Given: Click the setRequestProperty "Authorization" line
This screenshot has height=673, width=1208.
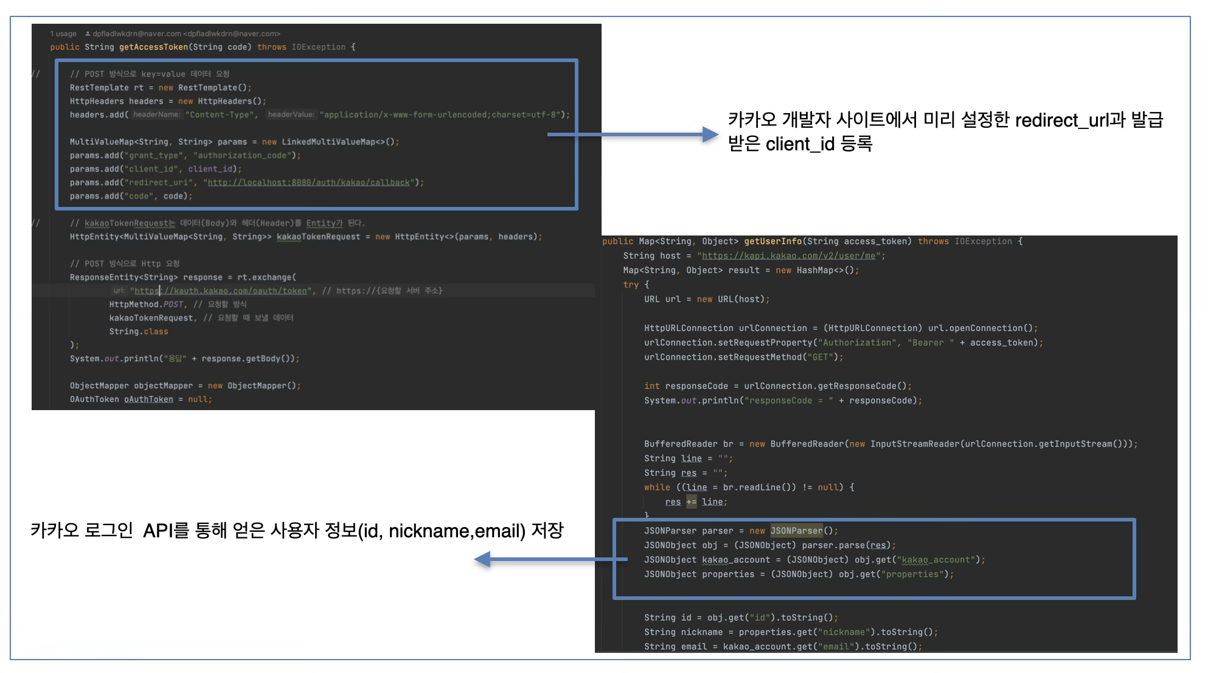Looking at the screenshot, I should (844, 343).
